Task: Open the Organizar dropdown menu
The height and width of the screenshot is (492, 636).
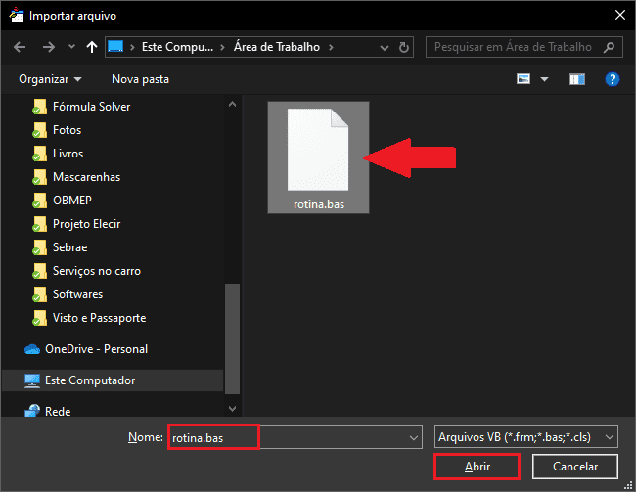Action: pos(50,78)
